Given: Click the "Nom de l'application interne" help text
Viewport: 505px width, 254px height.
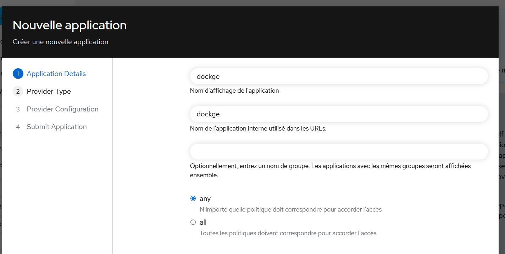Looking at the screenshot, I should click(258, 128).
